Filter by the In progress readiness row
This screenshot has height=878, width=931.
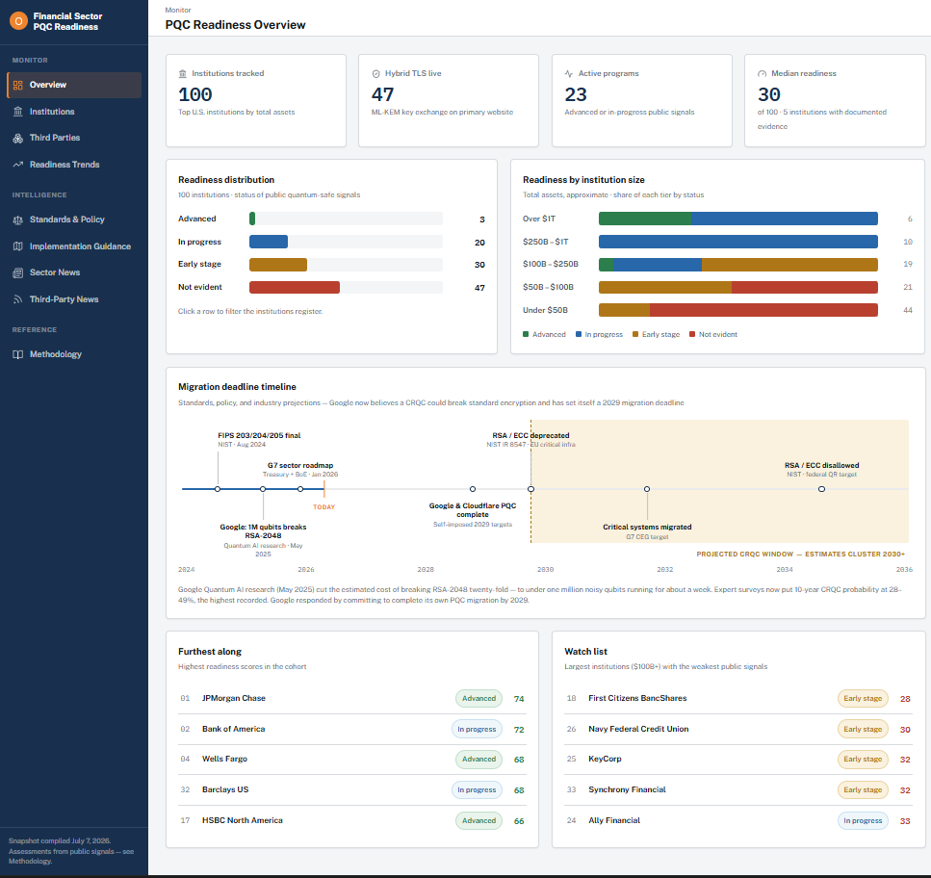click(331, 242)
